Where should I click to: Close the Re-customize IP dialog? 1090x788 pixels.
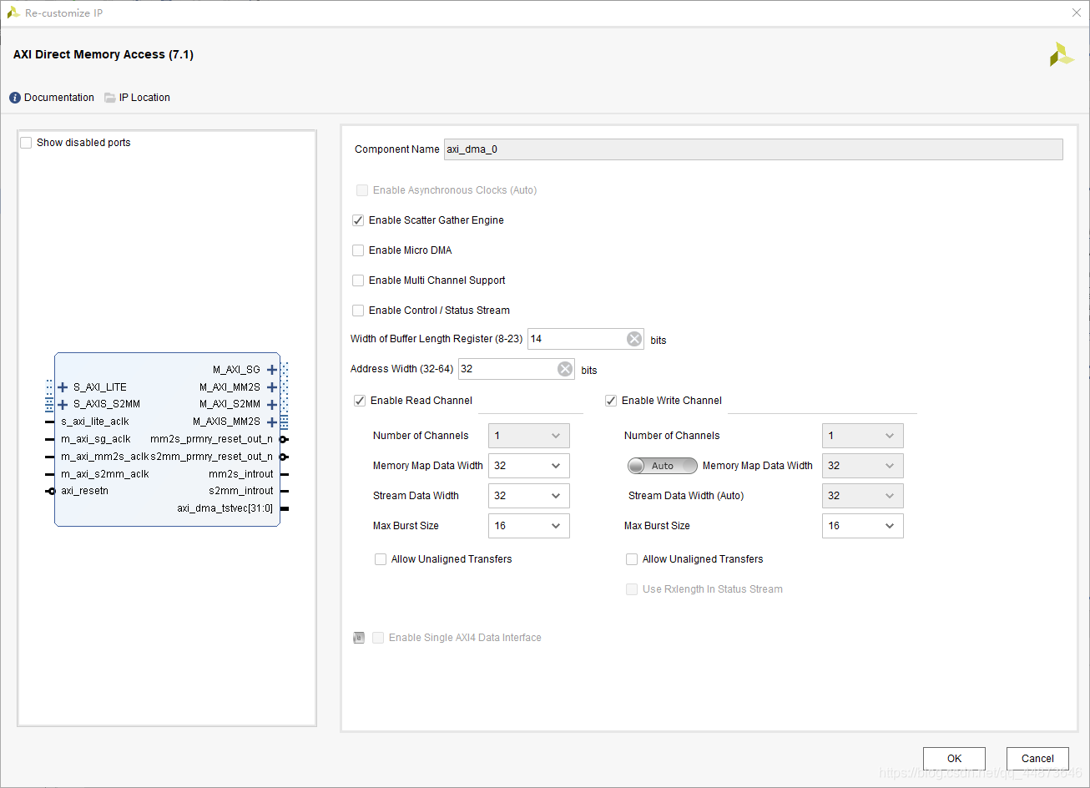pos(1076,13)
